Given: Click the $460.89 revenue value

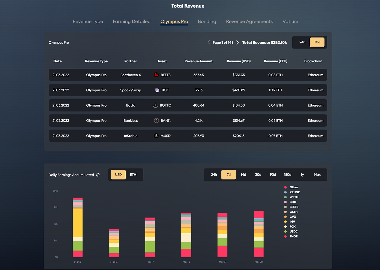Looking at the screenshot, I should click(x=239, y=90).
